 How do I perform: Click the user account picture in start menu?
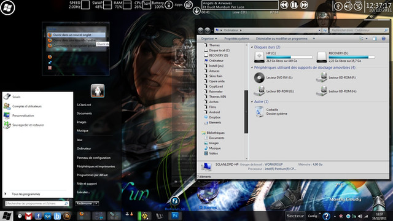(x=98, y=91)
